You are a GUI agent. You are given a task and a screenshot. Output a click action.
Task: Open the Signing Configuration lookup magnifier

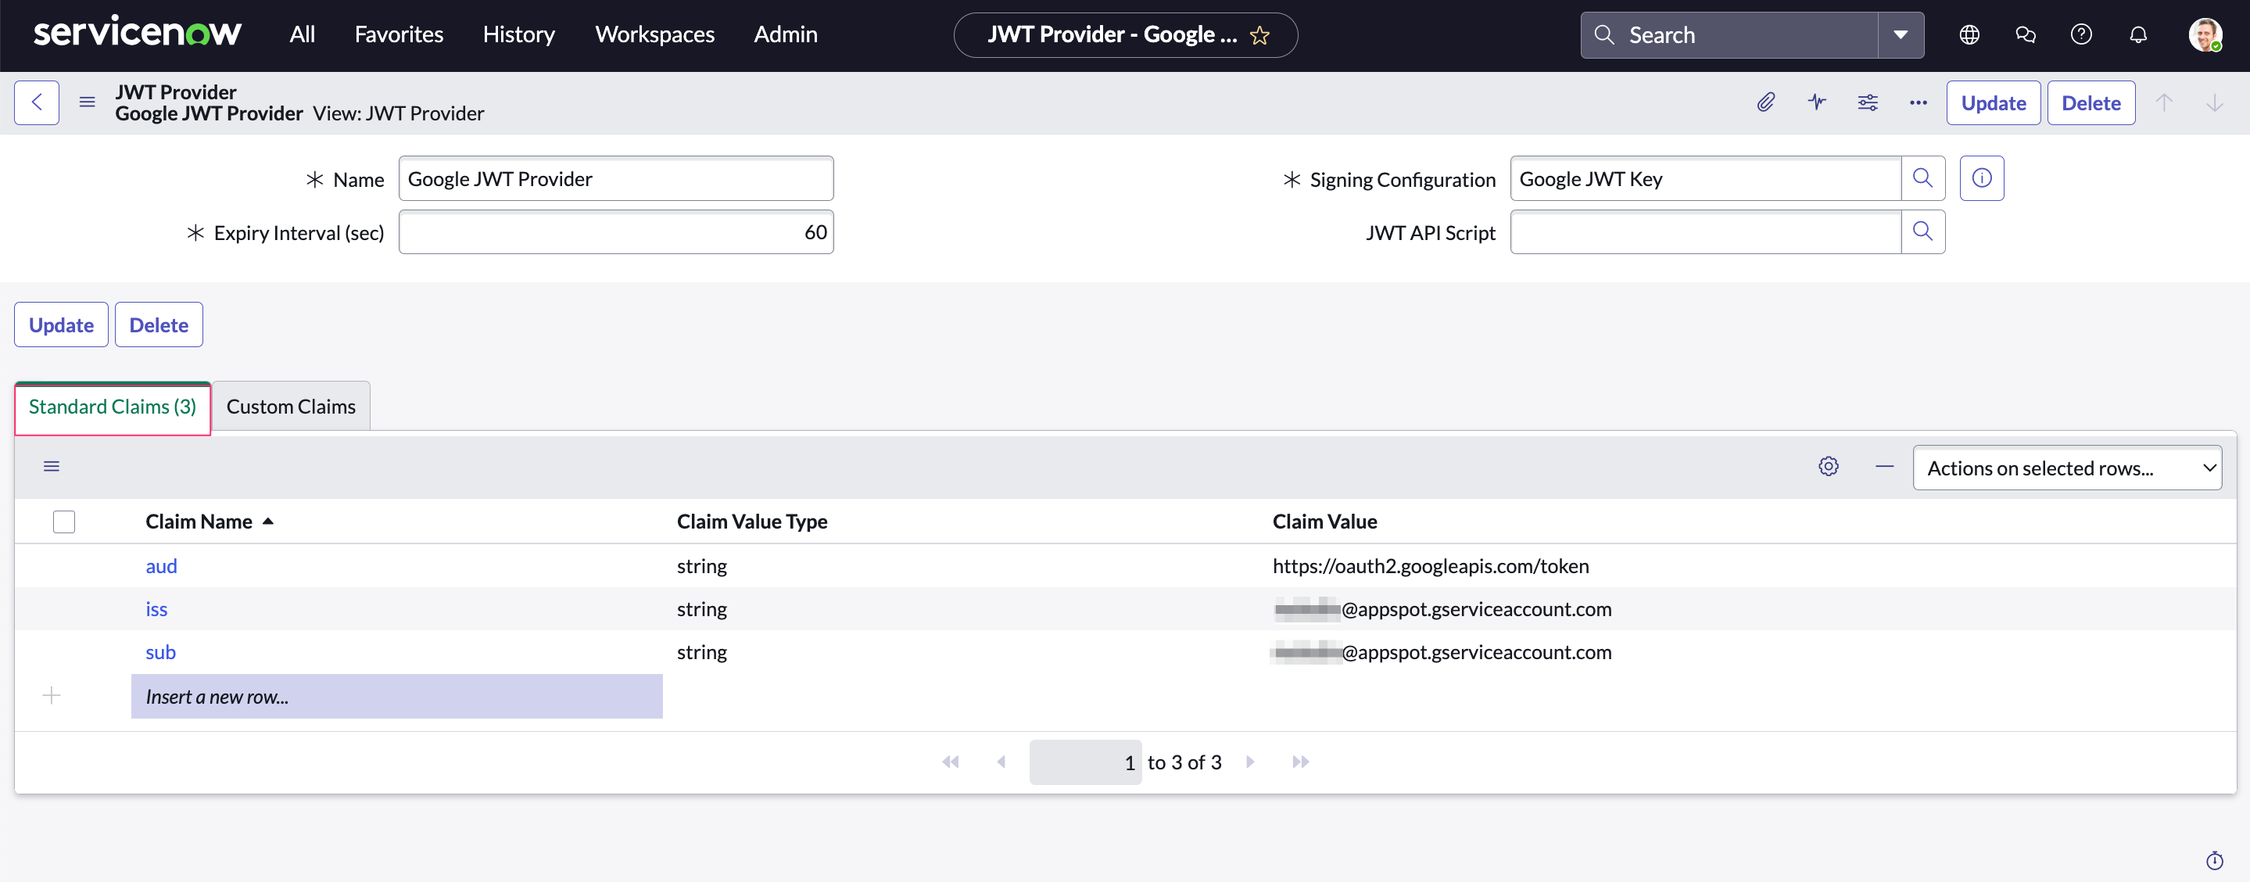pos(1923,178)
